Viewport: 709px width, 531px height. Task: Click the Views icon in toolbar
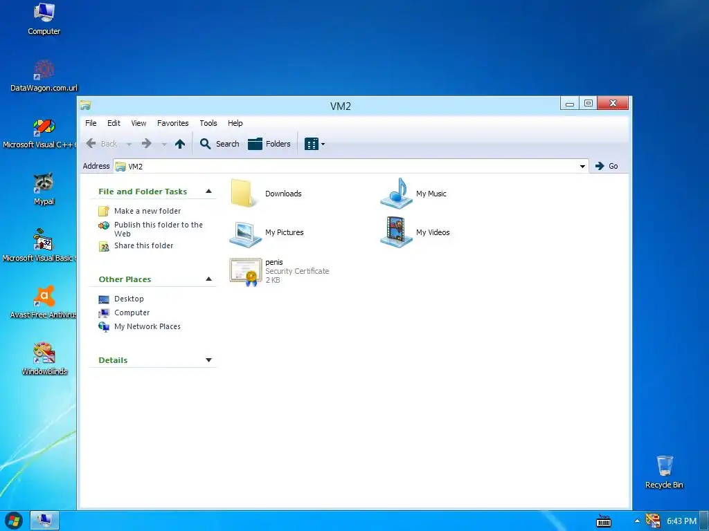[311, 144]
